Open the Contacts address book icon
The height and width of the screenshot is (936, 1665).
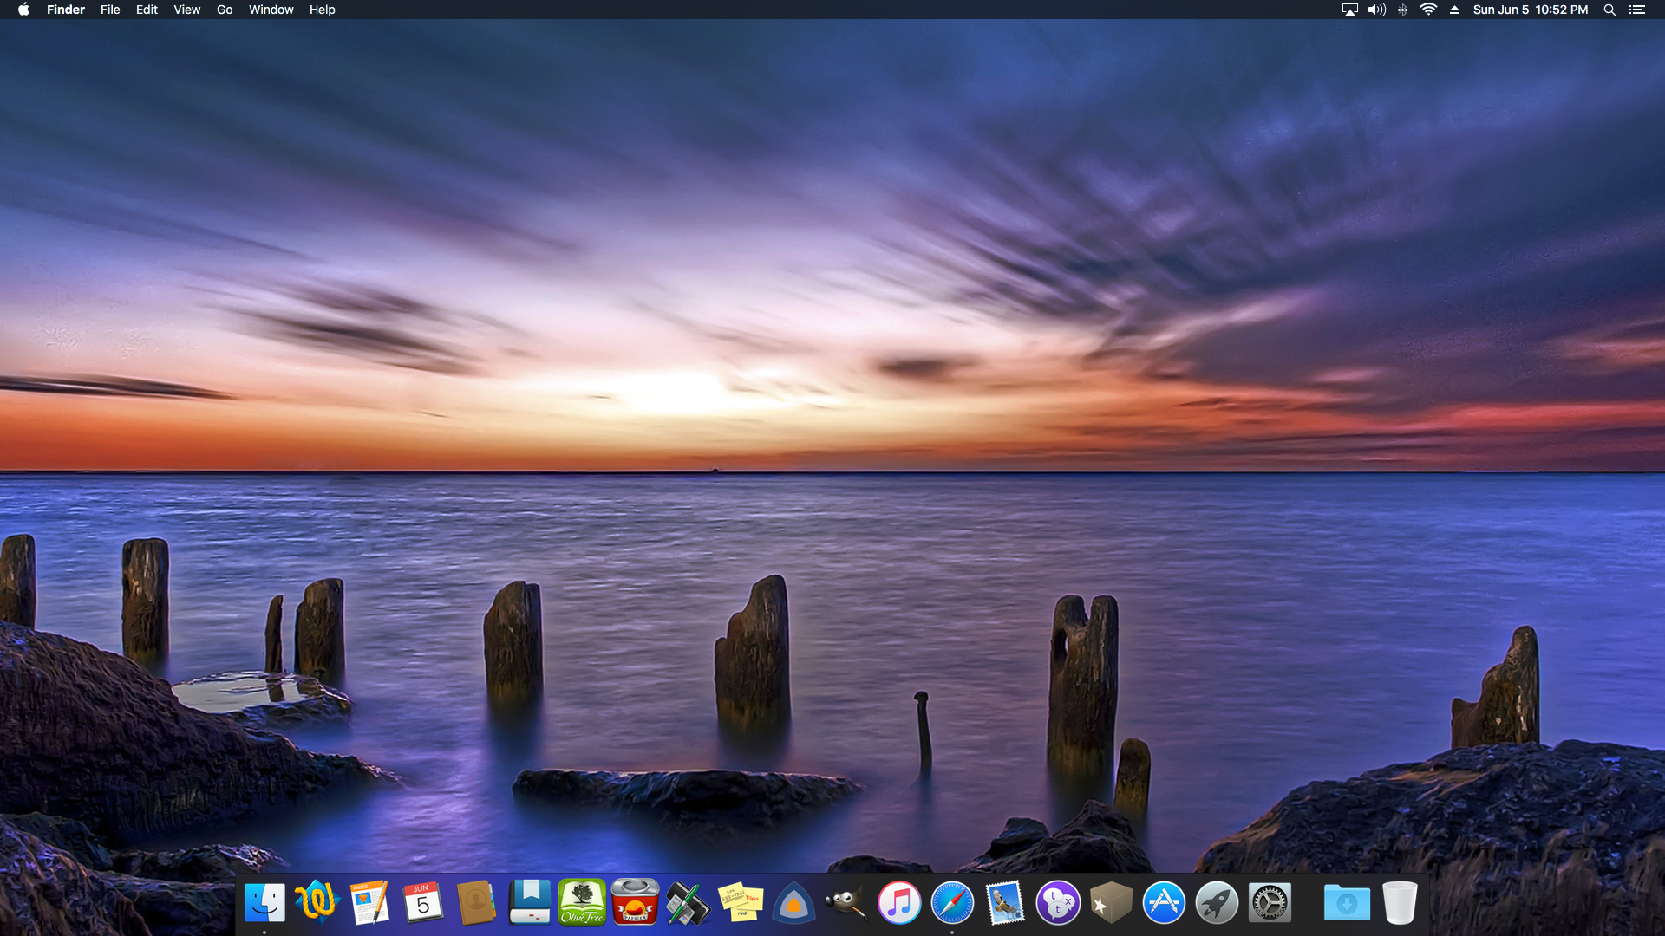coord(476,903)
